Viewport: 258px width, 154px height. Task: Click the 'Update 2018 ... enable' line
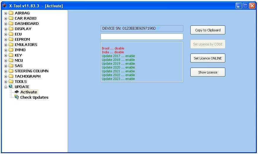pyautogui.click(x=118, y=60)
